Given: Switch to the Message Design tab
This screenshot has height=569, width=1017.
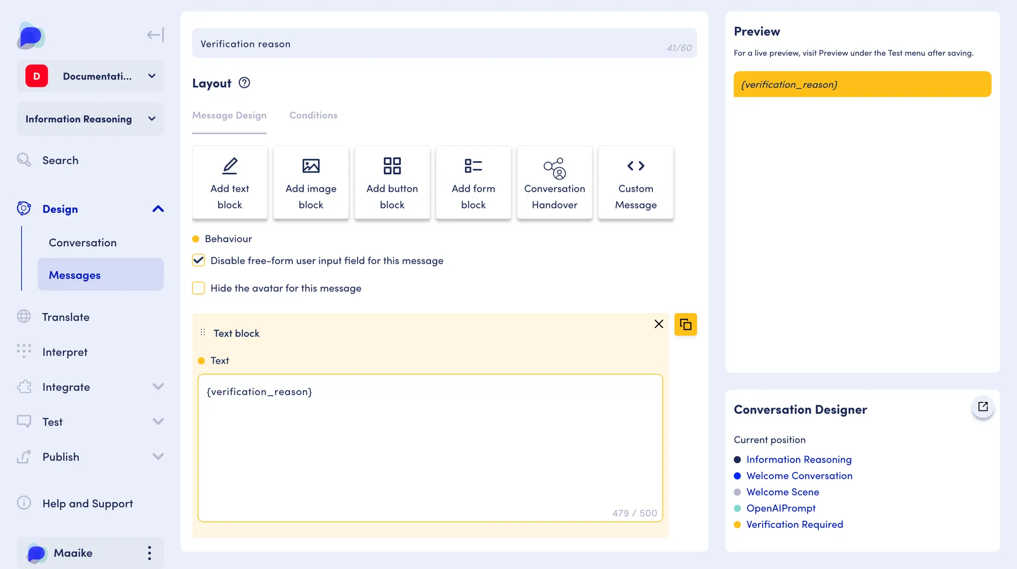Looking at the screenshot, I should (x=229, y=115).
